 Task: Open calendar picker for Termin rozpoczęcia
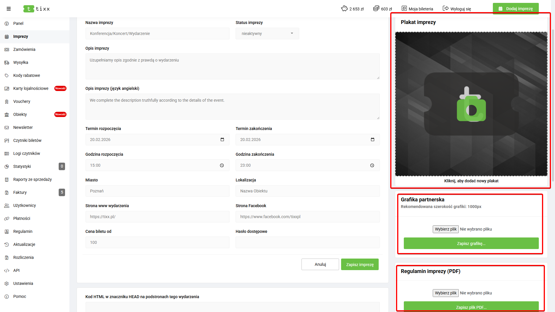coord(222,140)
